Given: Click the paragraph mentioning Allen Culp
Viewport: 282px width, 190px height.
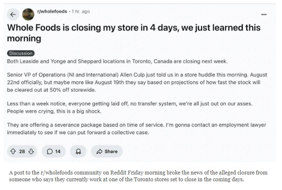Looking at the screenshot, I should click(x=137, y=82).
